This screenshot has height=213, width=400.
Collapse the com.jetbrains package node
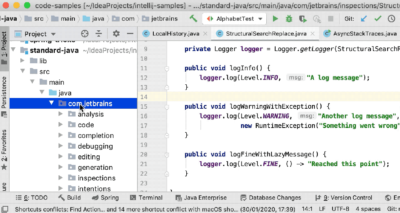pos(51,104)
